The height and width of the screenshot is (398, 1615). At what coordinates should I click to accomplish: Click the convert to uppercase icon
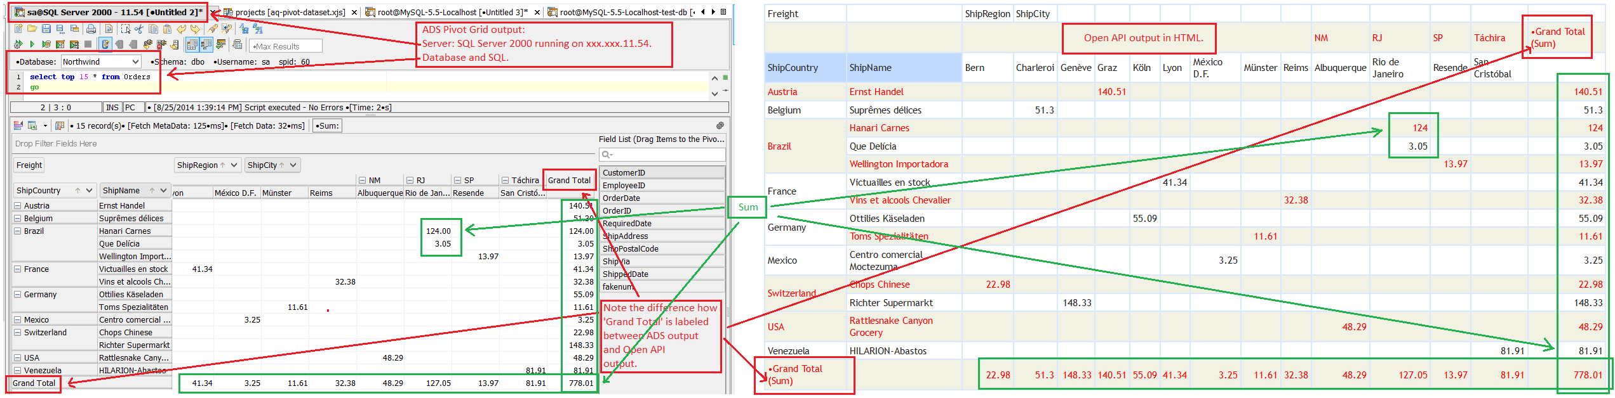click(x=258, y=29)
